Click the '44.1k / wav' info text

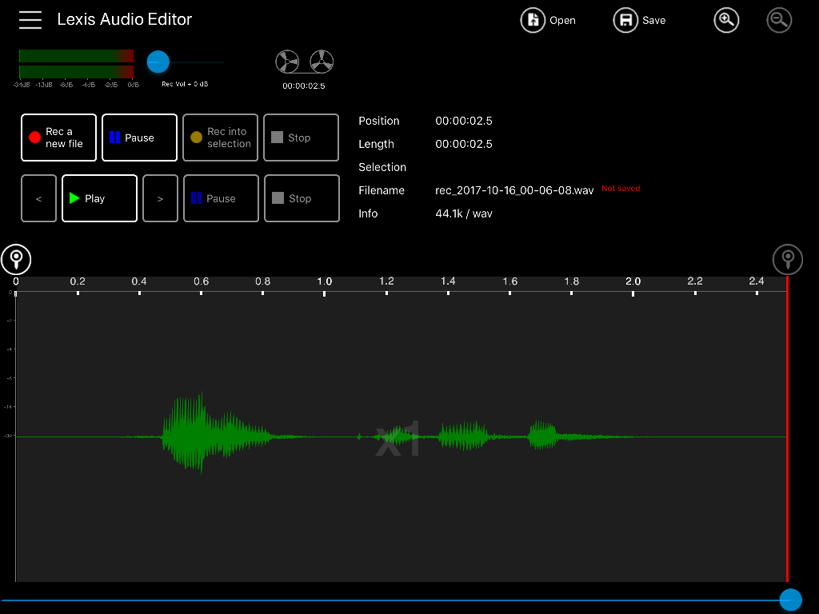tap(464, 213)
